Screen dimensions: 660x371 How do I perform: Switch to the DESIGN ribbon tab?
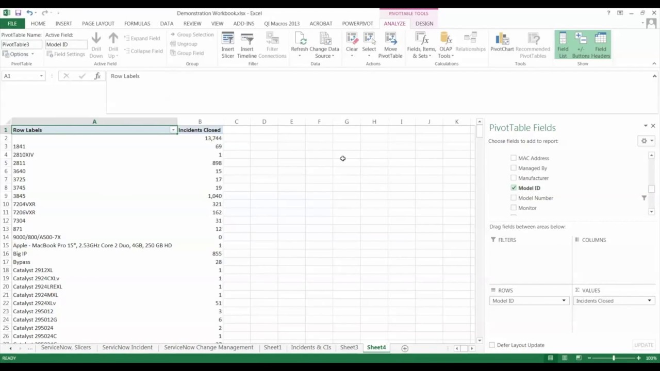tap(424, 24)
